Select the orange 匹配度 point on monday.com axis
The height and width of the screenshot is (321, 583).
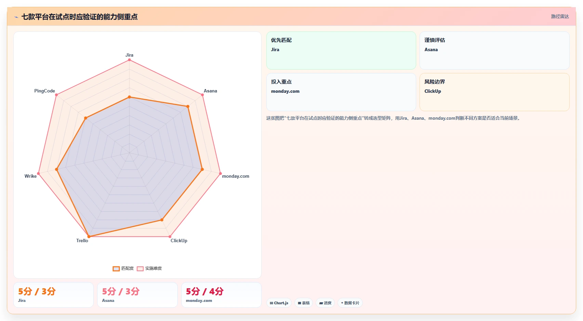click(202, 169)
